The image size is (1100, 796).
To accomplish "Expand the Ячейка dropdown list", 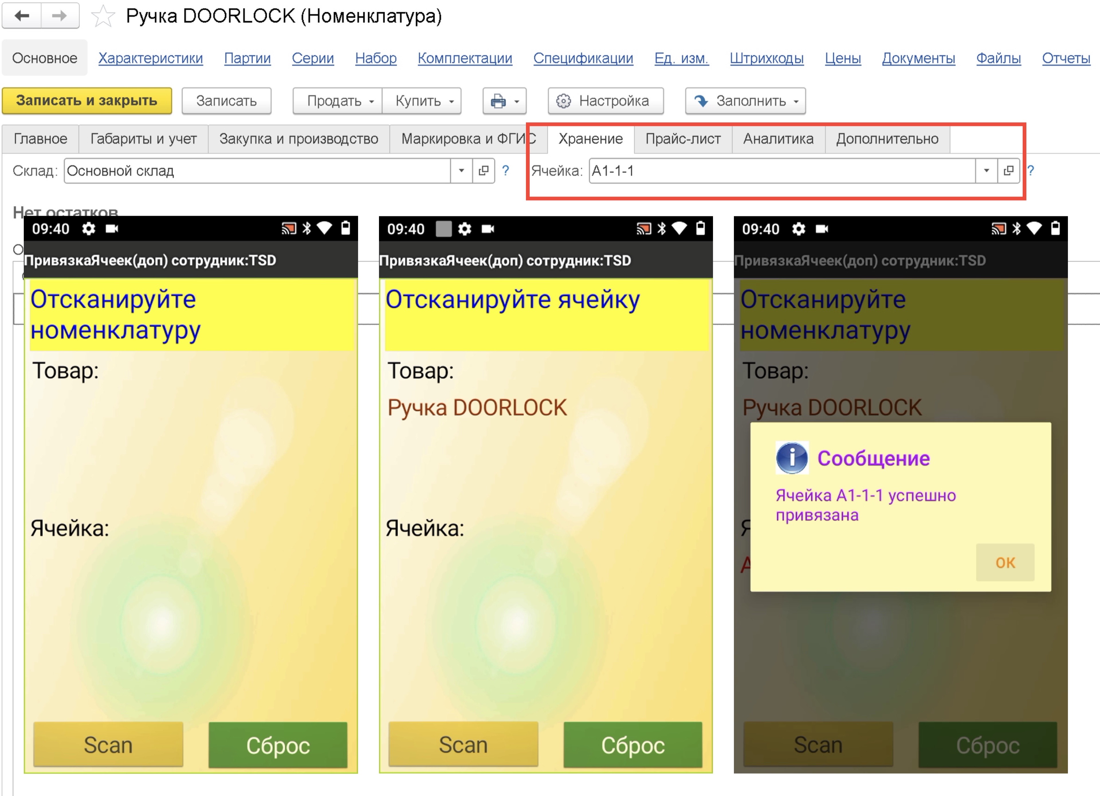I will click(987, 171).
